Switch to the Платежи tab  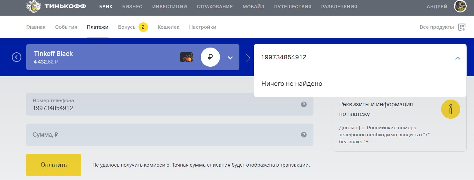click(x=98, y=27)
